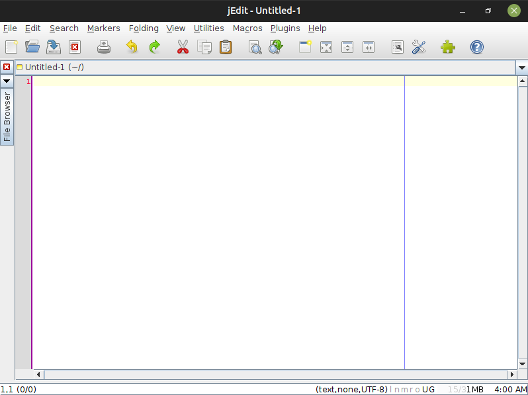Open the Markers menu
The image size is (528, 395).
[x=103, y=28]
